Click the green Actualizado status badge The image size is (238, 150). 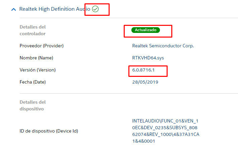click(x=145, y=30)
